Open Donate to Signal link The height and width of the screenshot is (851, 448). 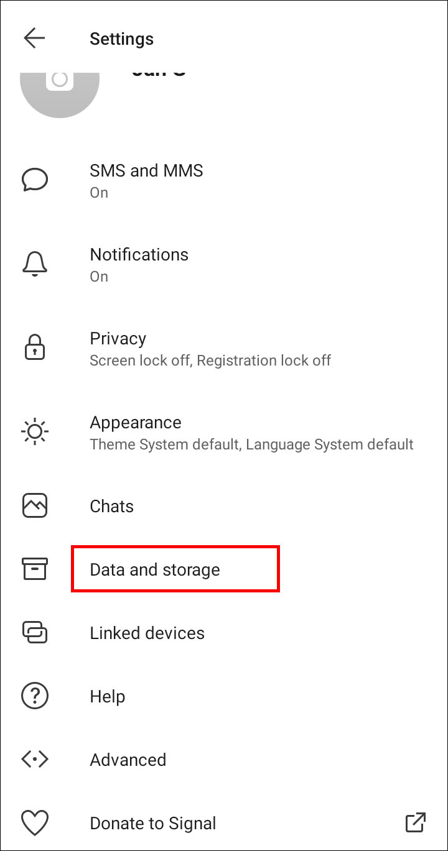[x=153, y=823]
